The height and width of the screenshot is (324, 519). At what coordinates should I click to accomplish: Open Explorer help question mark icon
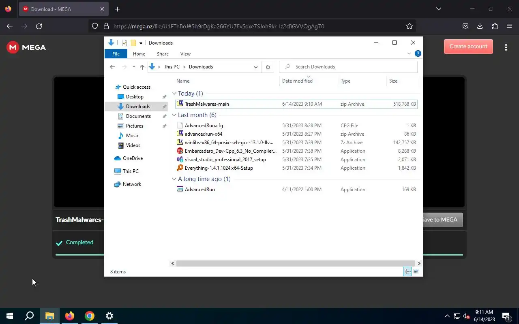coord(418,53)
